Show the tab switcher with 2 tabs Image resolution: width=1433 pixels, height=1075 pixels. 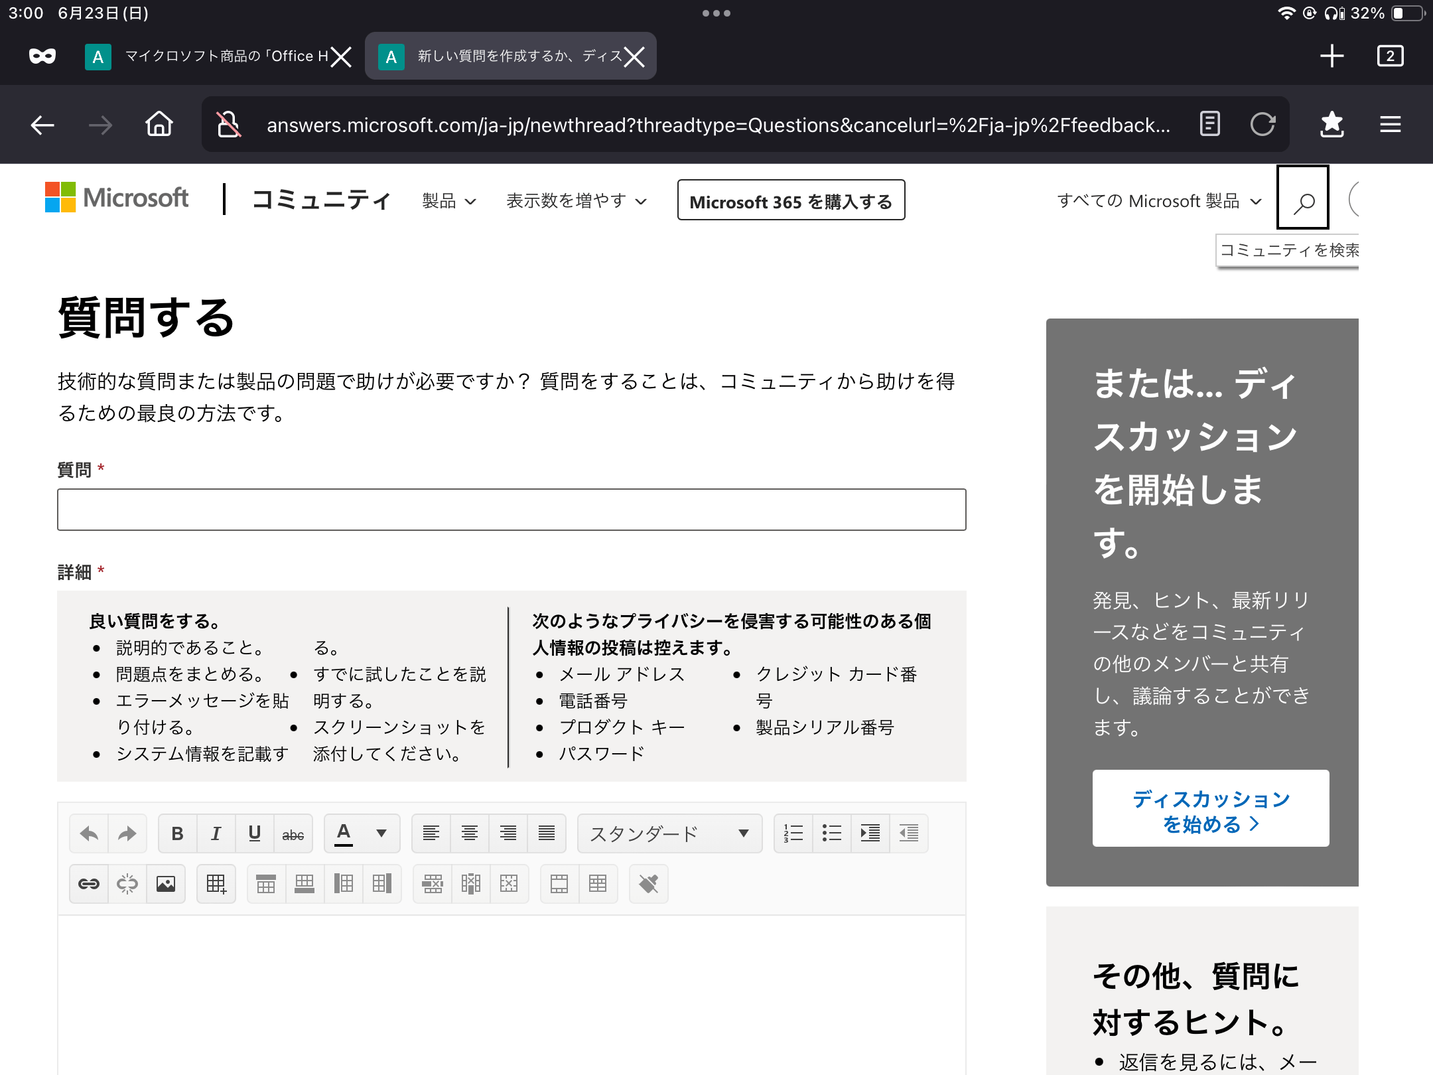[x=1391, y=56]
